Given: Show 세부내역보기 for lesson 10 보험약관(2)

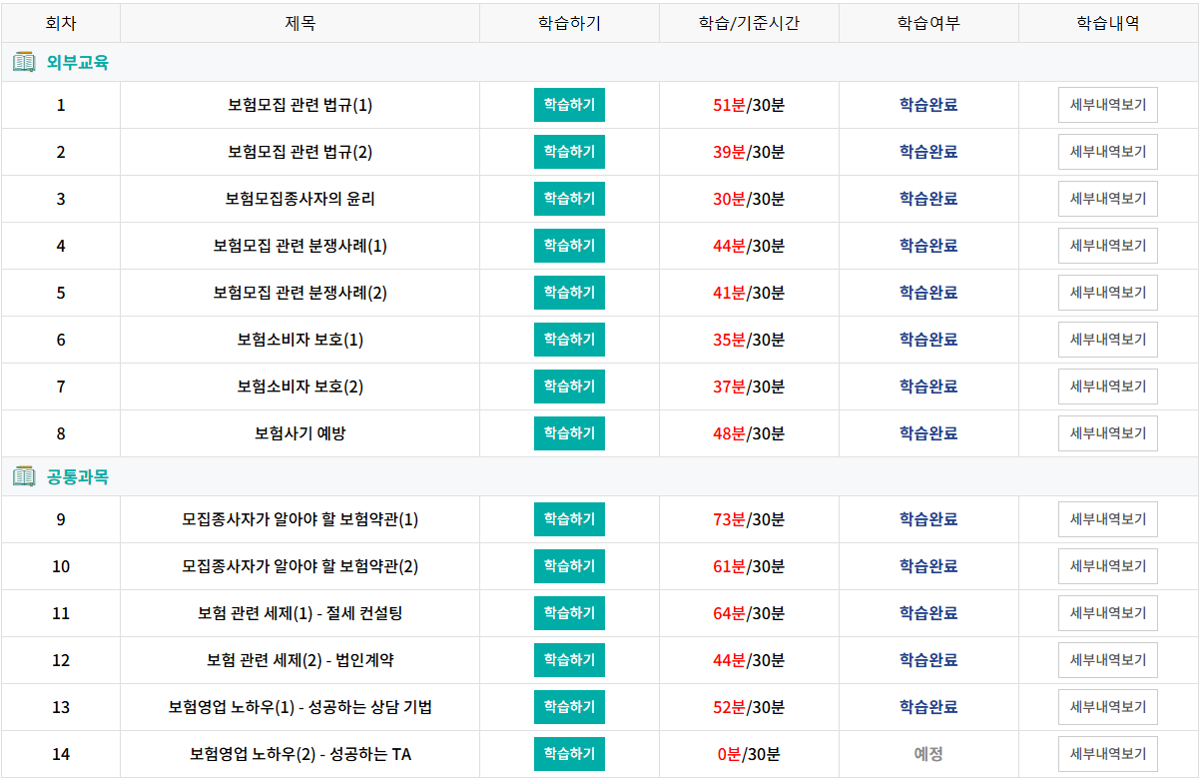Looking at the screenshot, I should [1108, 566].
